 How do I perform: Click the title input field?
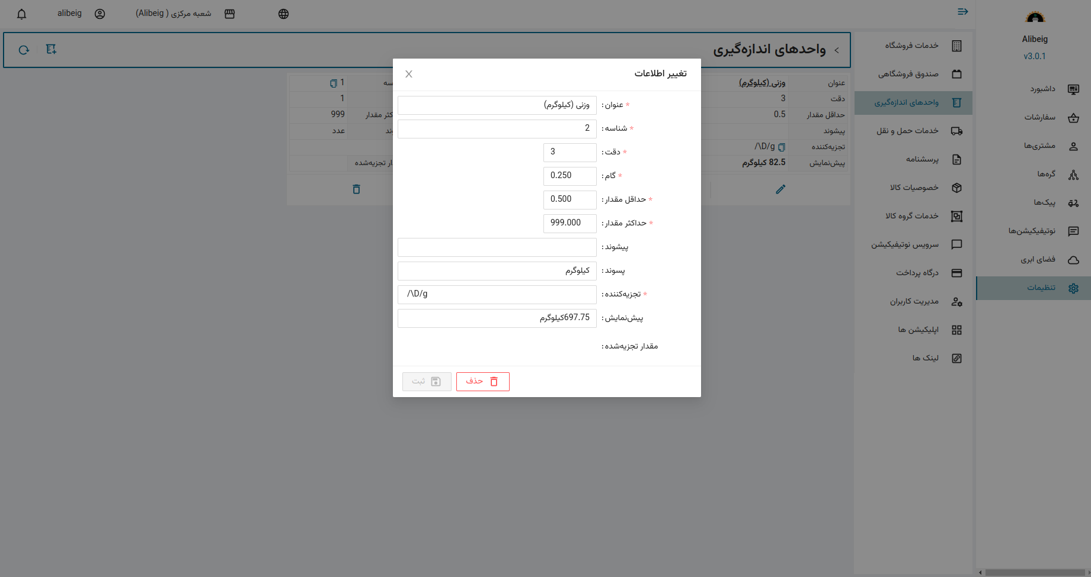click(497, 105)
